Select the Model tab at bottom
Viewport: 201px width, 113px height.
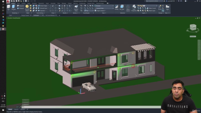10,109
